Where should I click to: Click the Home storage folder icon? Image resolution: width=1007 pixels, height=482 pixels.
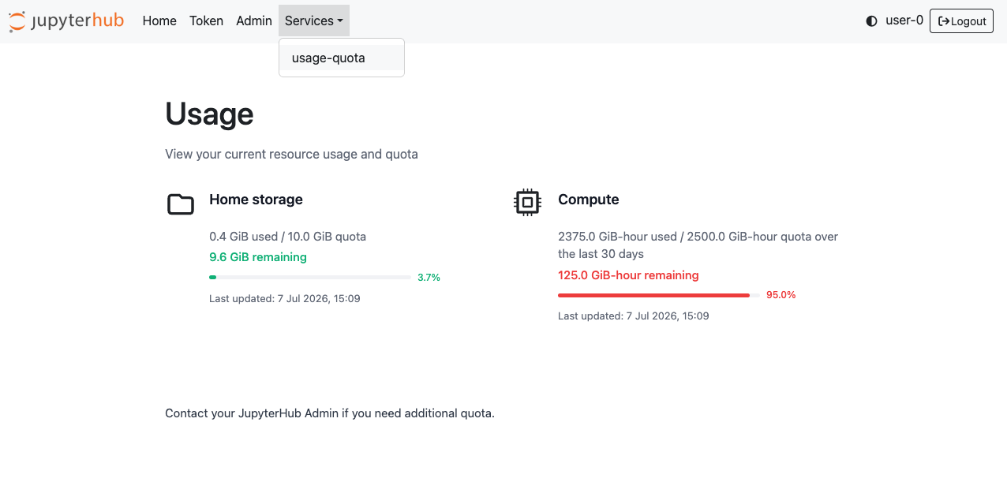[181, 204]
